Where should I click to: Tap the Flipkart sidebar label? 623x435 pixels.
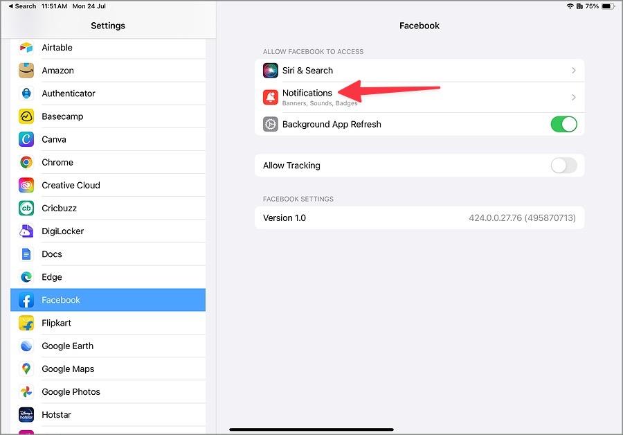click(x=57, y=323)
